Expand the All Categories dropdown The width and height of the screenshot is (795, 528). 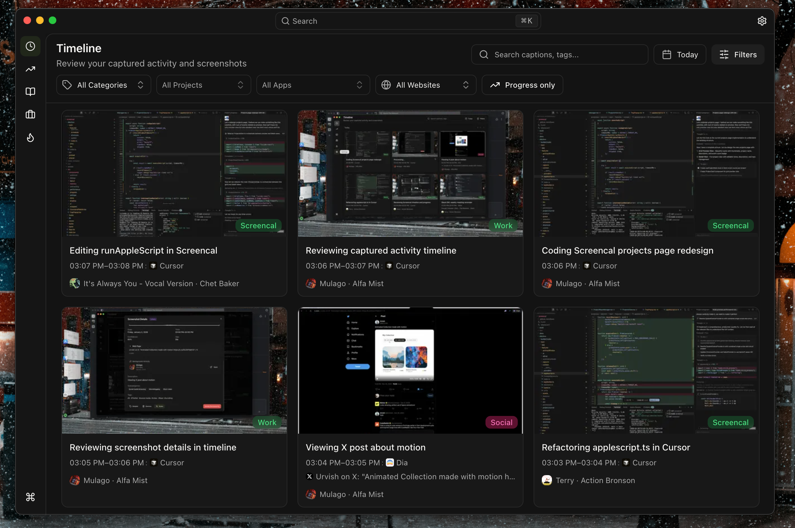(x=103, y=85)
